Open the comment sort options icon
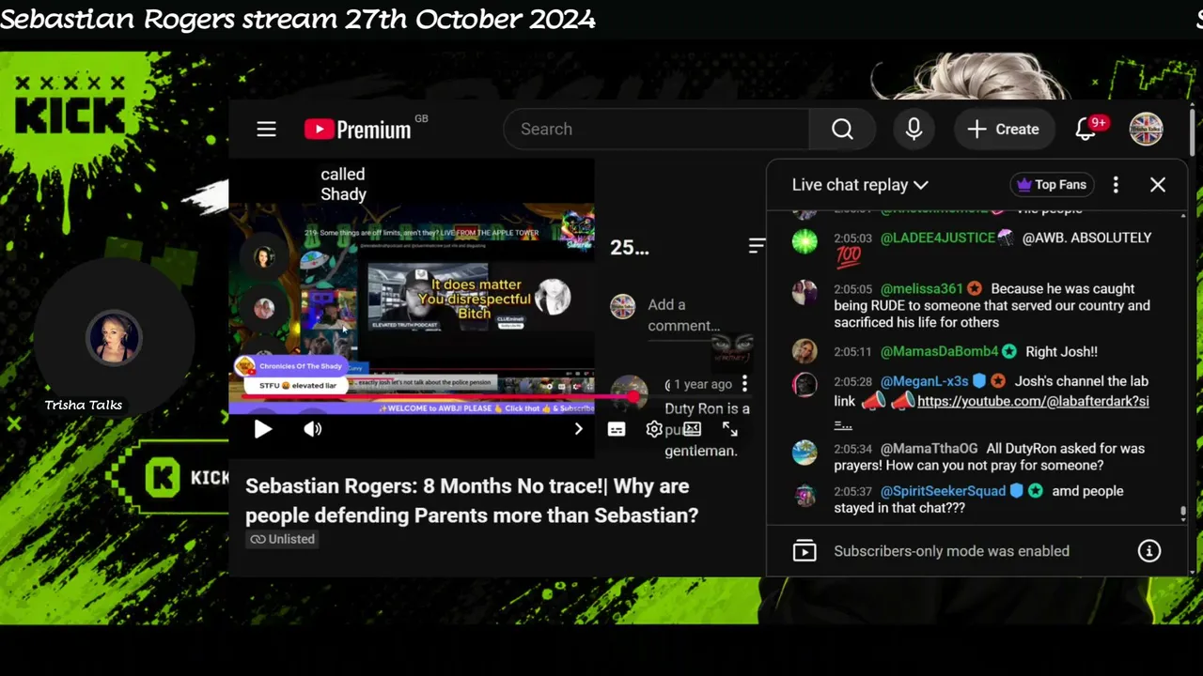1203x676 pixels. (x=757, y=246)
